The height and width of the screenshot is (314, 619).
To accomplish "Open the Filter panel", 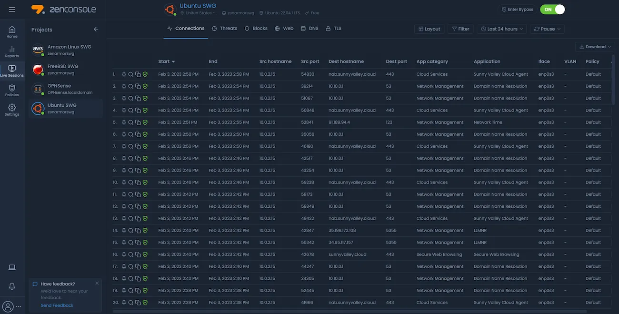I will point(460,29).
